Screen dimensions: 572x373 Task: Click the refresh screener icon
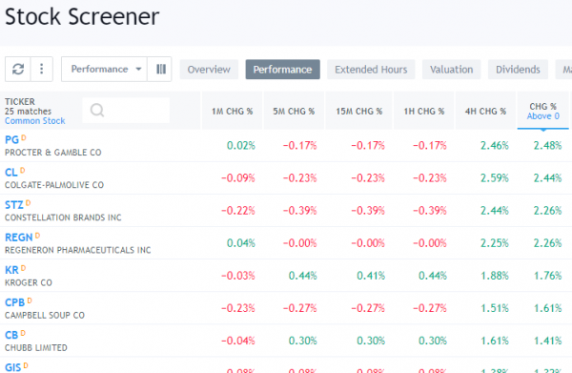pyautogui.click(x=18, y=69)
